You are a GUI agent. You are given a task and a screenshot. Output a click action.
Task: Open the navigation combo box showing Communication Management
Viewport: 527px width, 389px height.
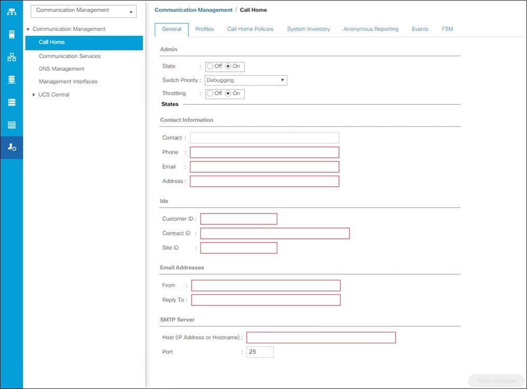pos(83,10)
